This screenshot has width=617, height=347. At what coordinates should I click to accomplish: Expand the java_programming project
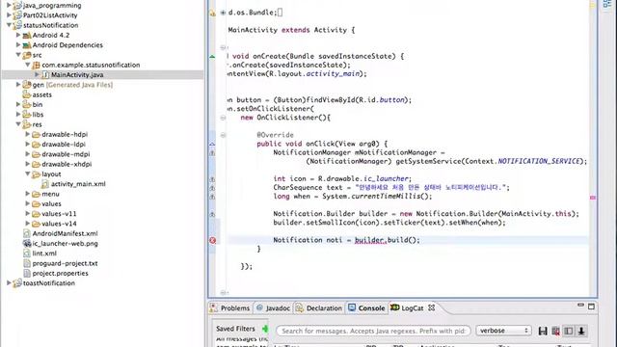point(9,5)
